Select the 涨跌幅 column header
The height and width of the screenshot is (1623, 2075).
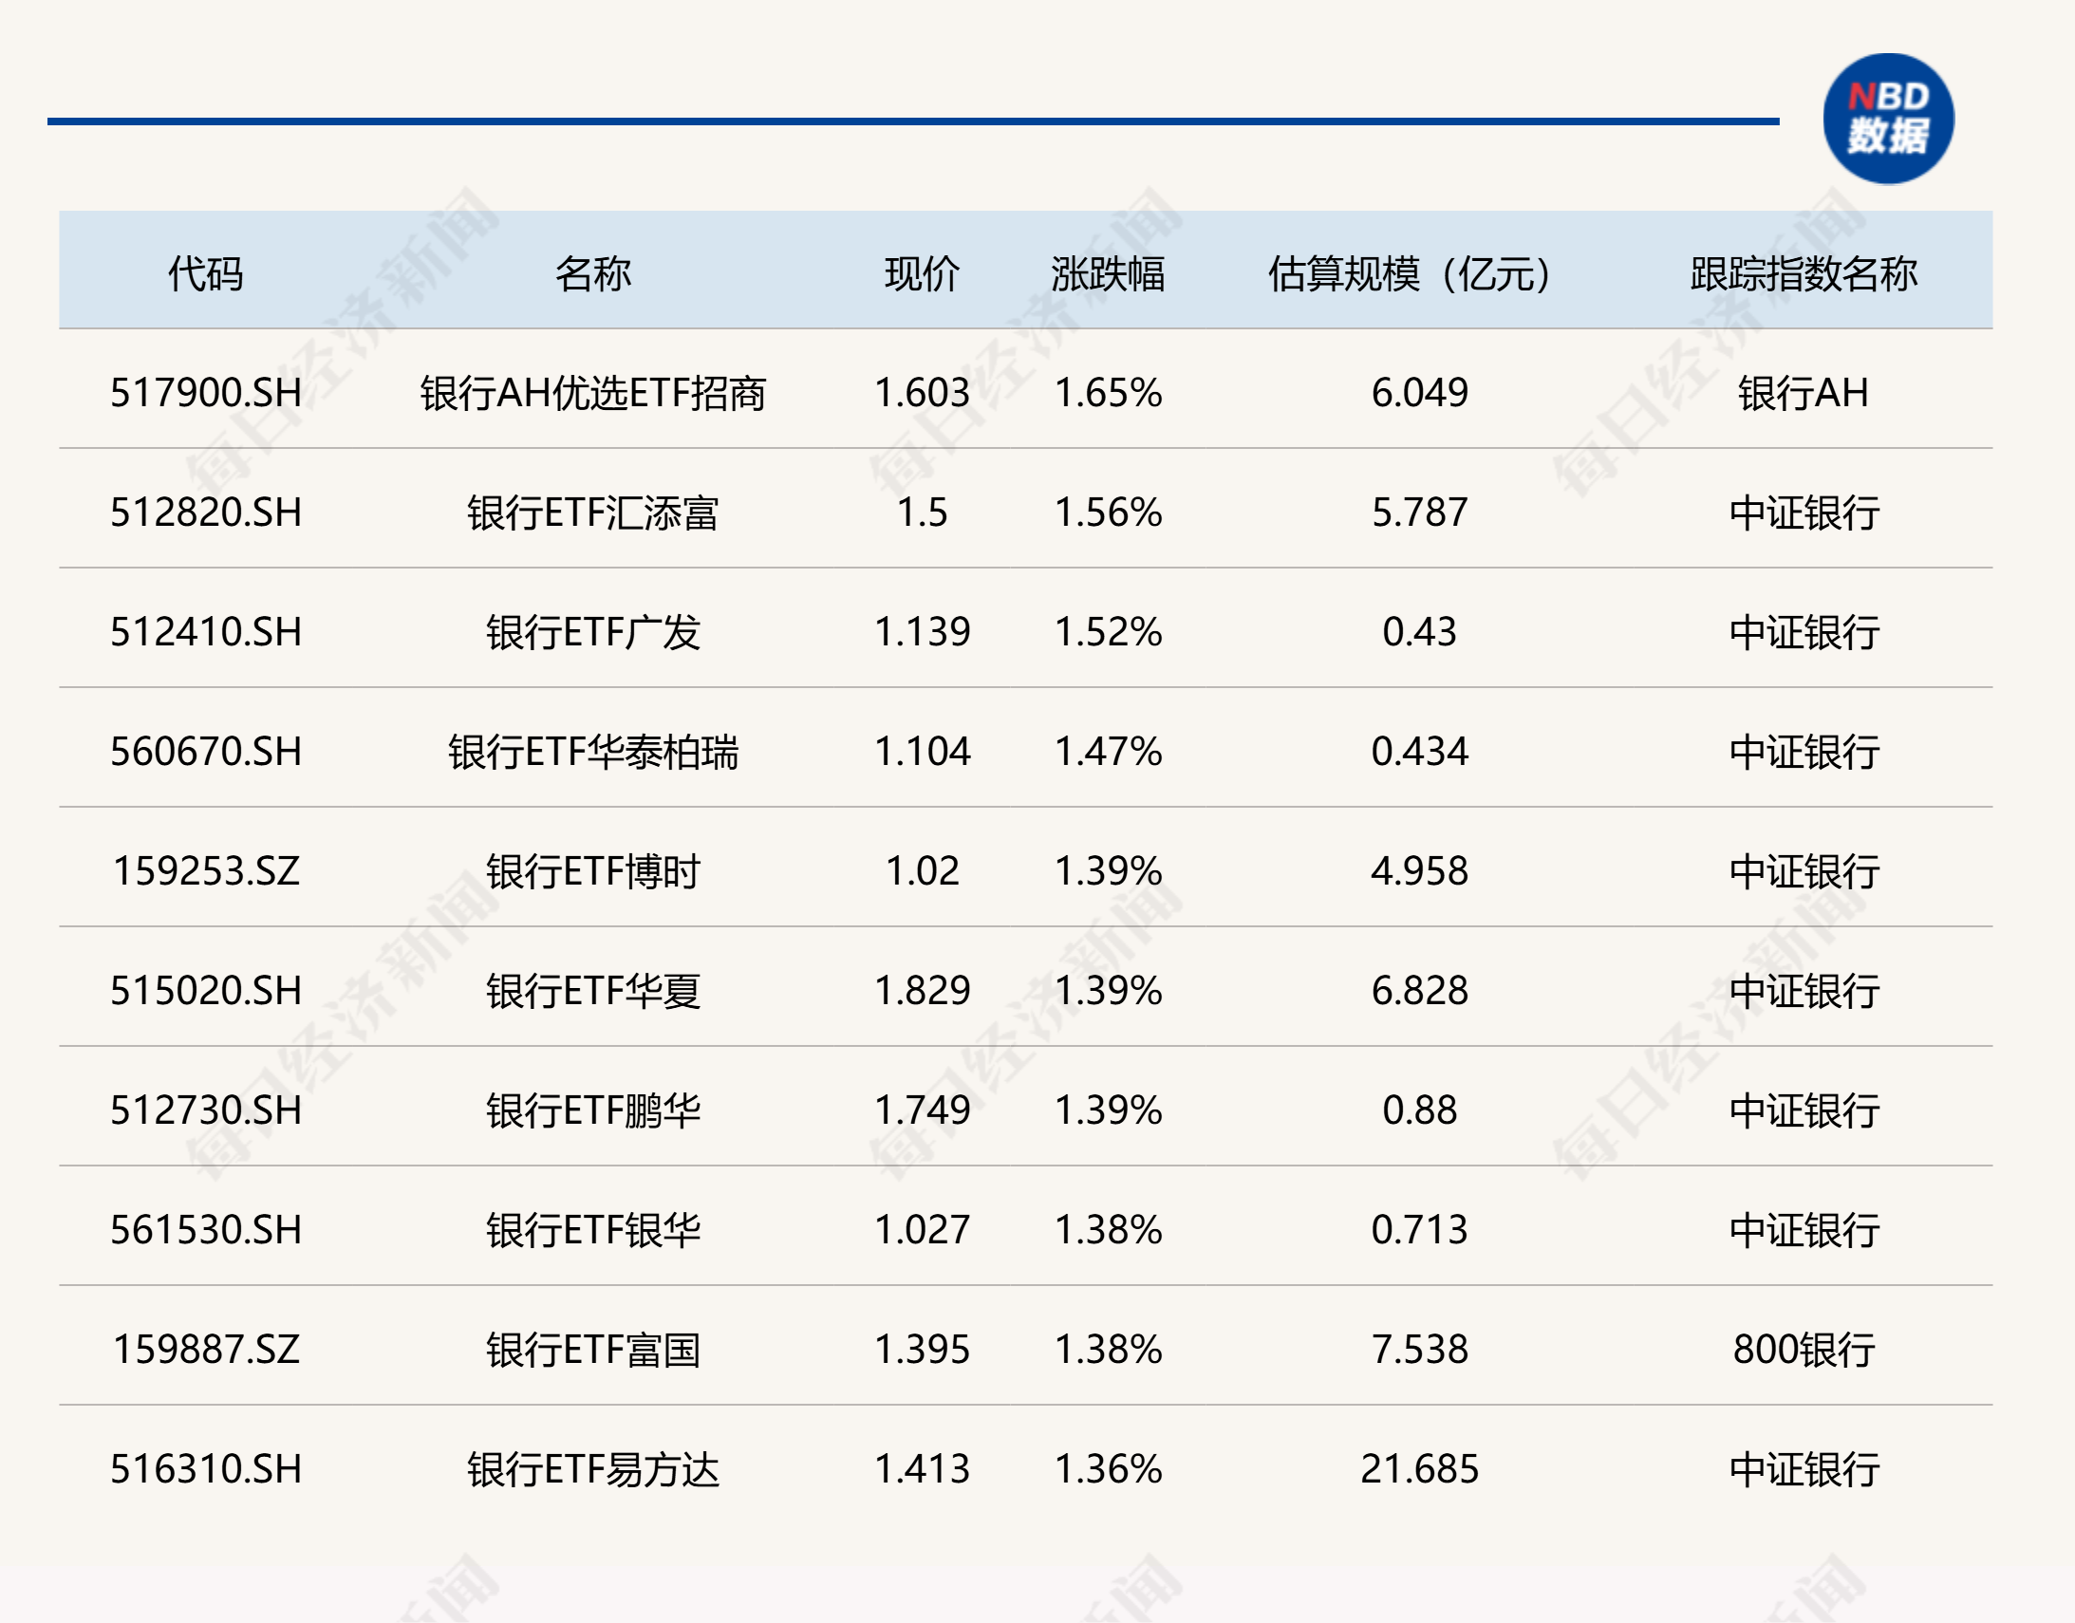tap(1108, 273)
